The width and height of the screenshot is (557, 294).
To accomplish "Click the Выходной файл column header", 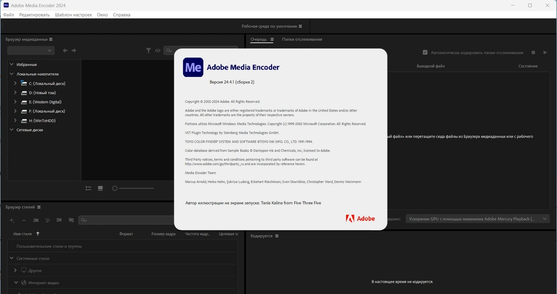I will click(x=431, y=66).
